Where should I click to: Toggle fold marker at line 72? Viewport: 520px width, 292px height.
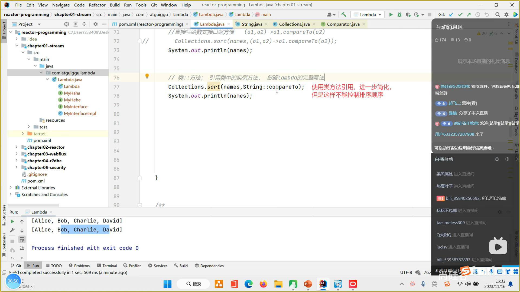[x=140, y=41]
